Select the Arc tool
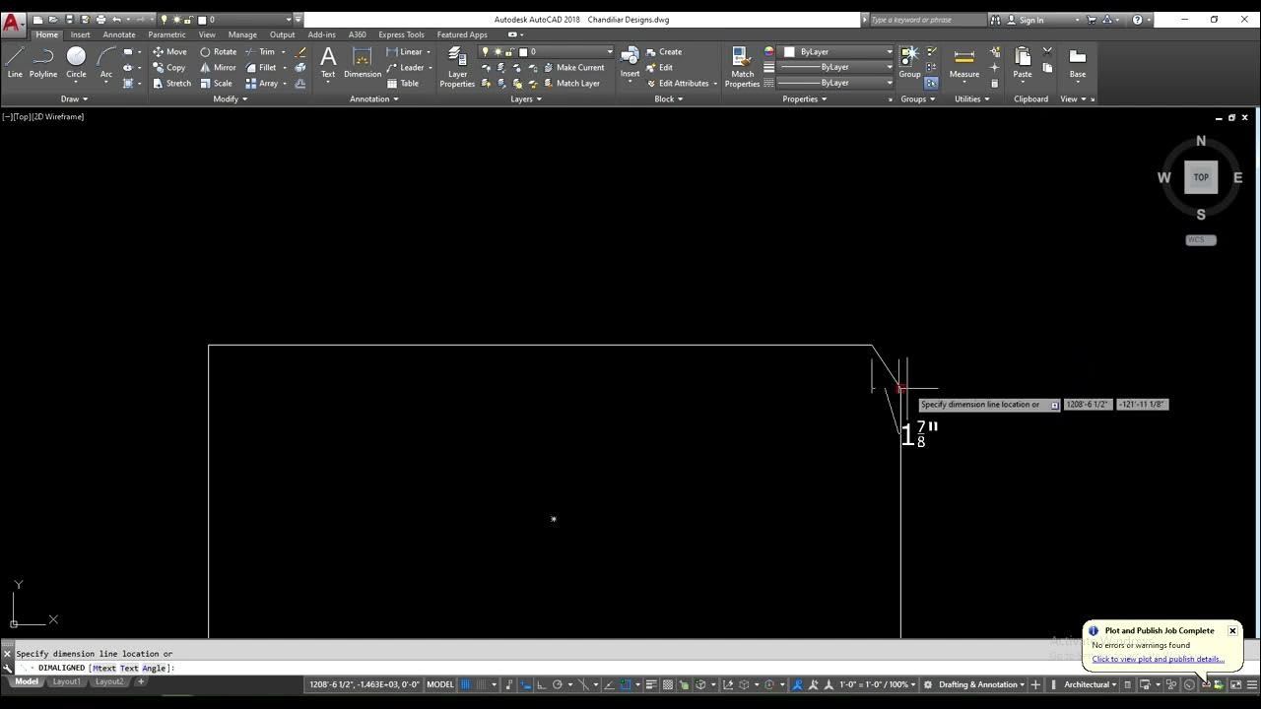 (106, 62)
